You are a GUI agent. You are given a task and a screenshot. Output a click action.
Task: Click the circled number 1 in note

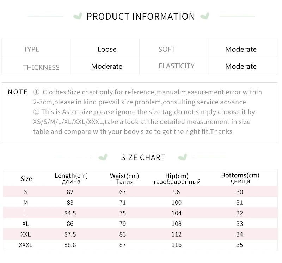tap(36, 92)
